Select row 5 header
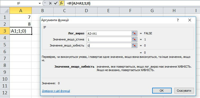This screenshot has width=200, height=98. click(5, 45)
